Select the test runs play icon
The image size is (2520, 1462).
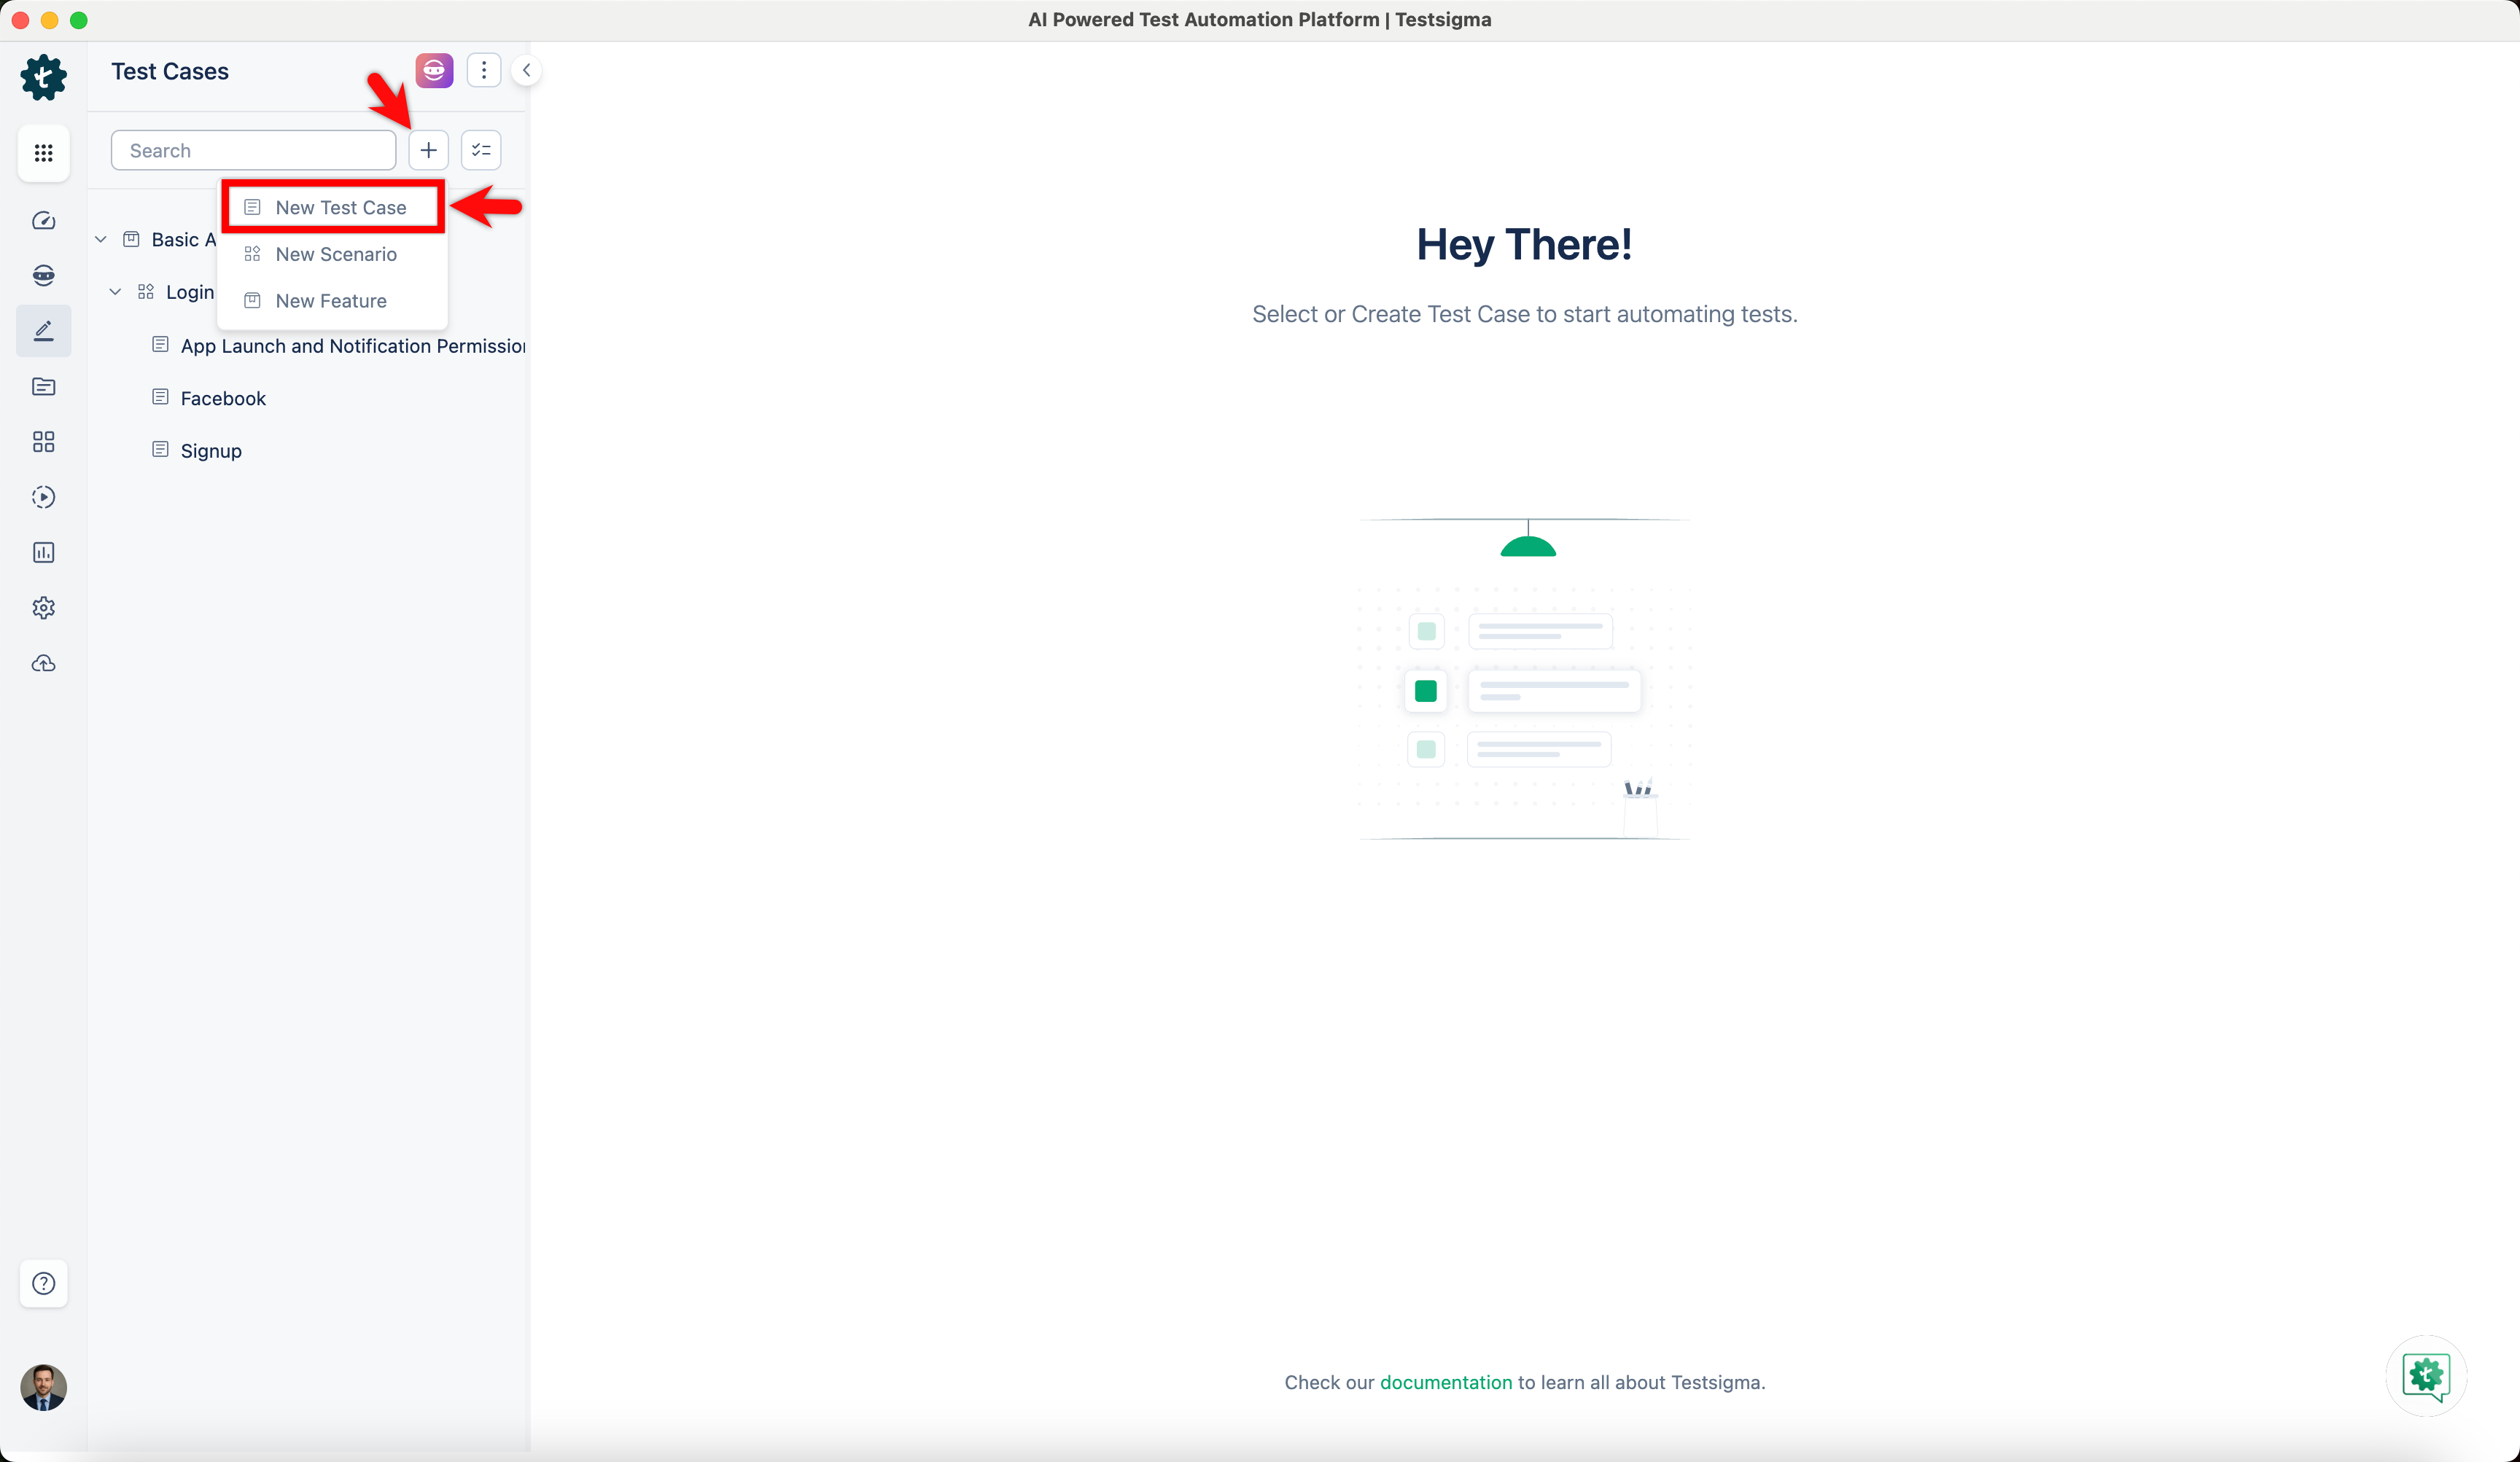click(x=43, y=496)
